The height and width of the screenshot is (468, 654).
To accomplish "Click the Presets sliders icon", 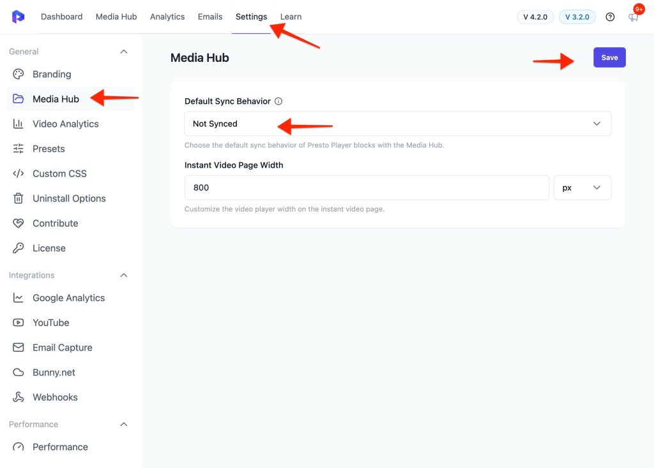I will (19, 149).
